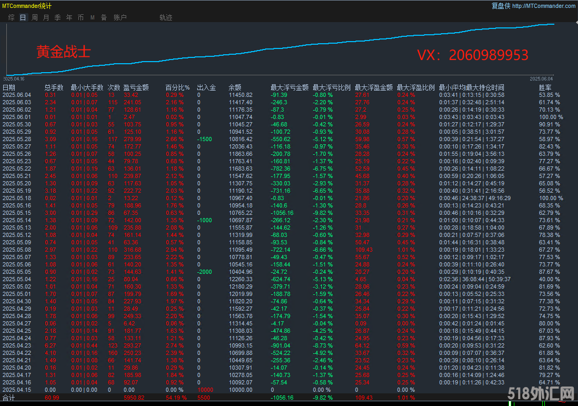This screenshot has width=578, height=406.
Task: Click the 盈亏金额 column header
Action: click(x=136, y=87)
